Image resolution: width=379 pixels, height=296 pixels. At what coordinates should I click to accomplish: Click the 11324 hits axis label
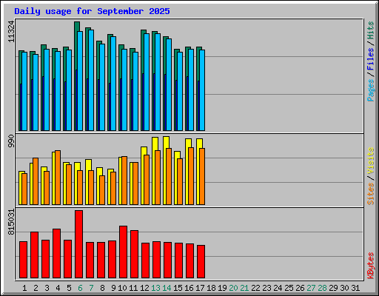11,32
